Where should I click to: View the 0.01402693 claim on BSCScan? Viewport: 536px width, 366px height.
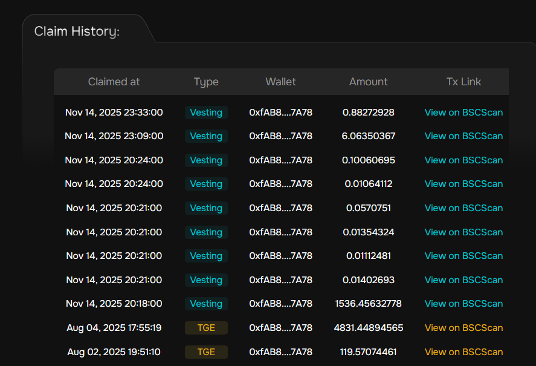(x=463, y=280)
